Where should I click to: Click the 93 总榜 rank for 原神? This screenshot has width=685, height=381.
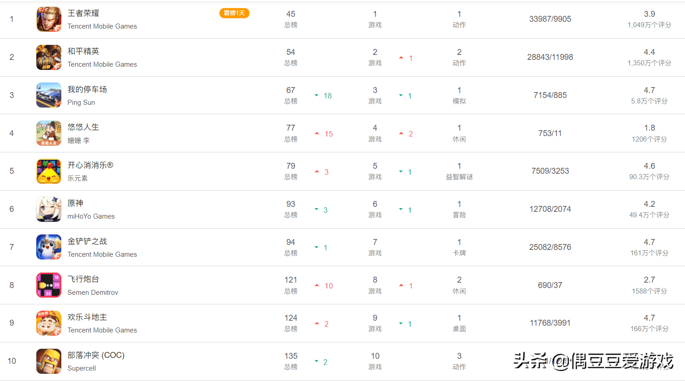click(291, 209)
